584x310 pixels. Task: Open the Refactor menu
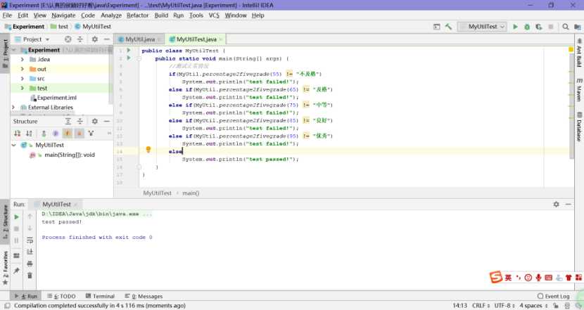point(137,15)
